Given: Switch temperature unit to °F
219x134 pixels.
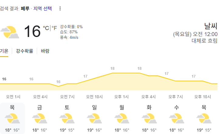Looking at the screenshot, I should (x=54, y=28).
